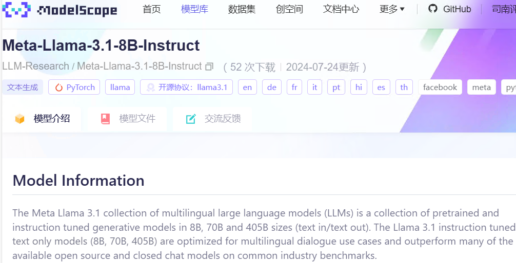Click the 开源协议: llama3.1 tag
516x263 pixels.
click(187, 87)
